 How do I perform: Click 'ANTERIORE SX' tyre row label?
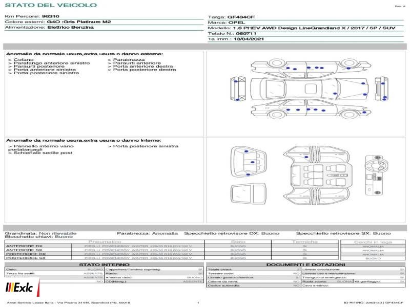pos(24,250)
